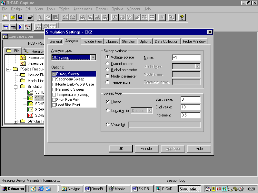Switch to the Stimulus tab
This screenshot has height=193, width=258.
[128, 41]
